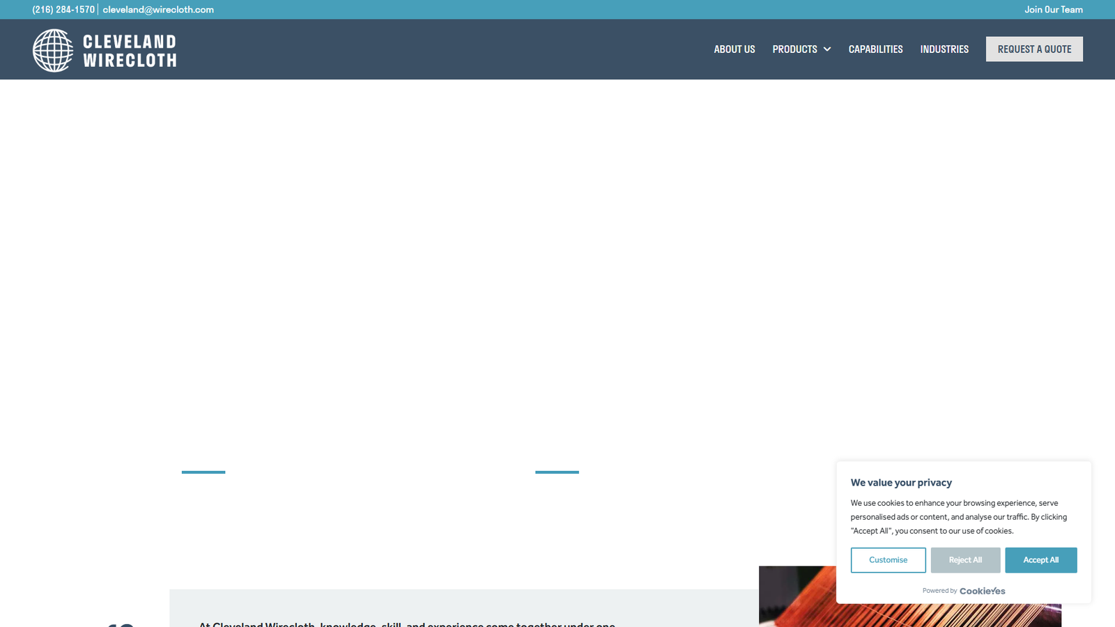Call the (216) 284-1570 phone link
Image resolution: width=1115 pixels, height=627 pixels.
pos(63,10)
